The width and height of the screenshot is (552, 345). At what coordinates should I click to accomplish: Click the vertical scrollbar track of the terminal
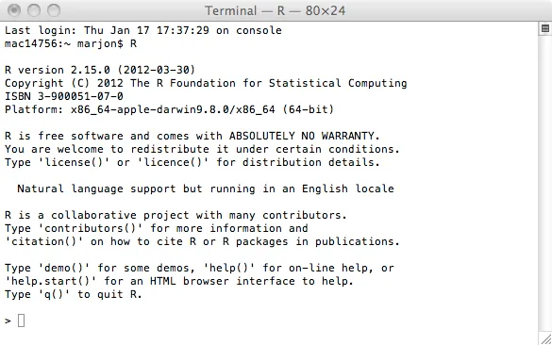pos(545,183)
